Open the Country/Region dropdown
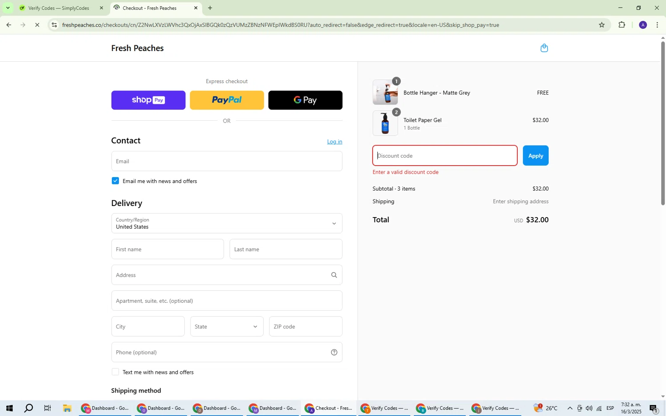Screen dimensions: 666x416 point(226,223)
